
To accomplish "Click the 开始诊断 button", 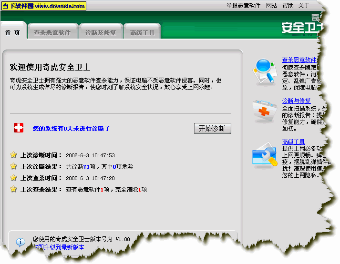I will click(x=213, y=128).
